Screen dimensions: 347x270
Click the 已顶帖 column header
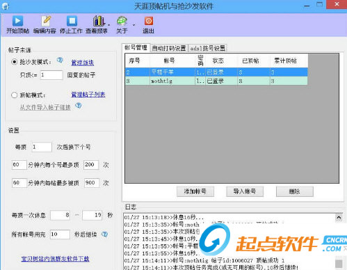254,61
